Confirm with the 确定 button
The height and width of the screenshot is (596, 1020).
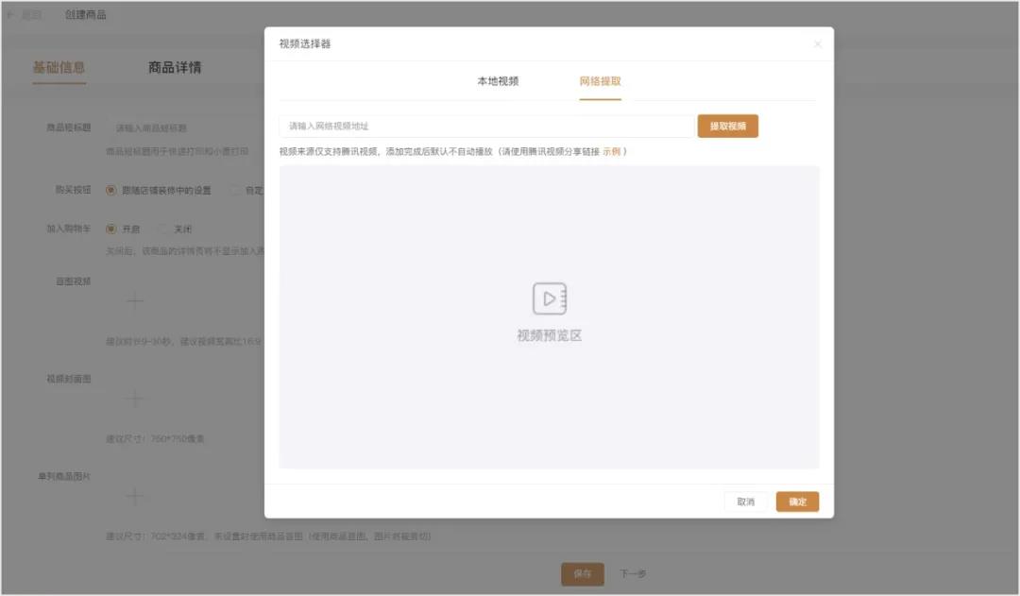(797, 502)
